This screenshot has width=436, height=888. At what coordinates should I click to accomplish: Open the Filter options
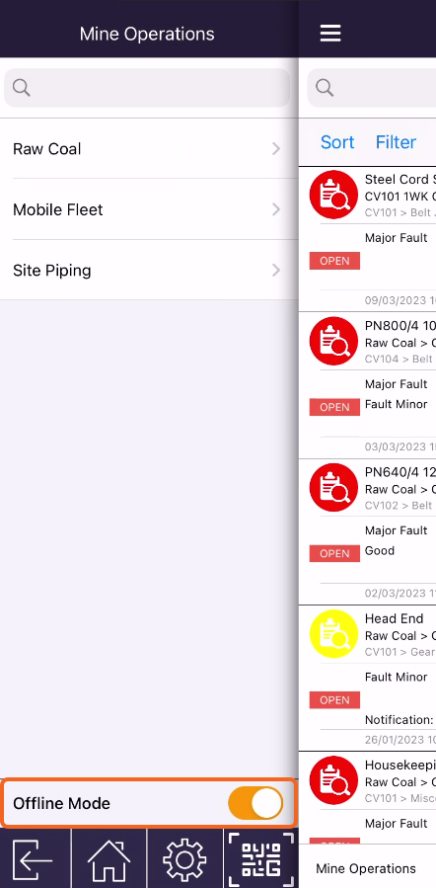pos(396,142)
